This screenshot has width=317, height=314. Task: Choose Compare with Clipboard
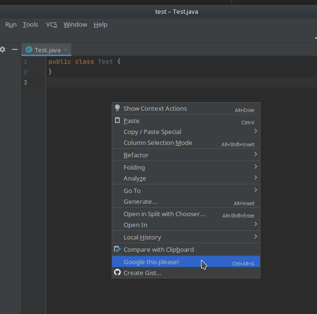(186, 249)
